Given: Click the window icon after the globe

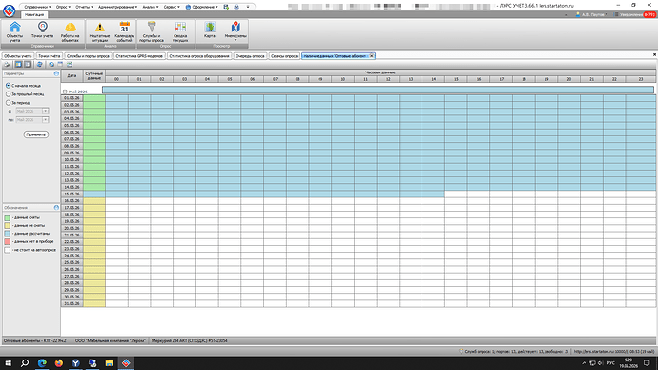Looking at the screenshot, I should pyautogui.click(x=60, y=64).
